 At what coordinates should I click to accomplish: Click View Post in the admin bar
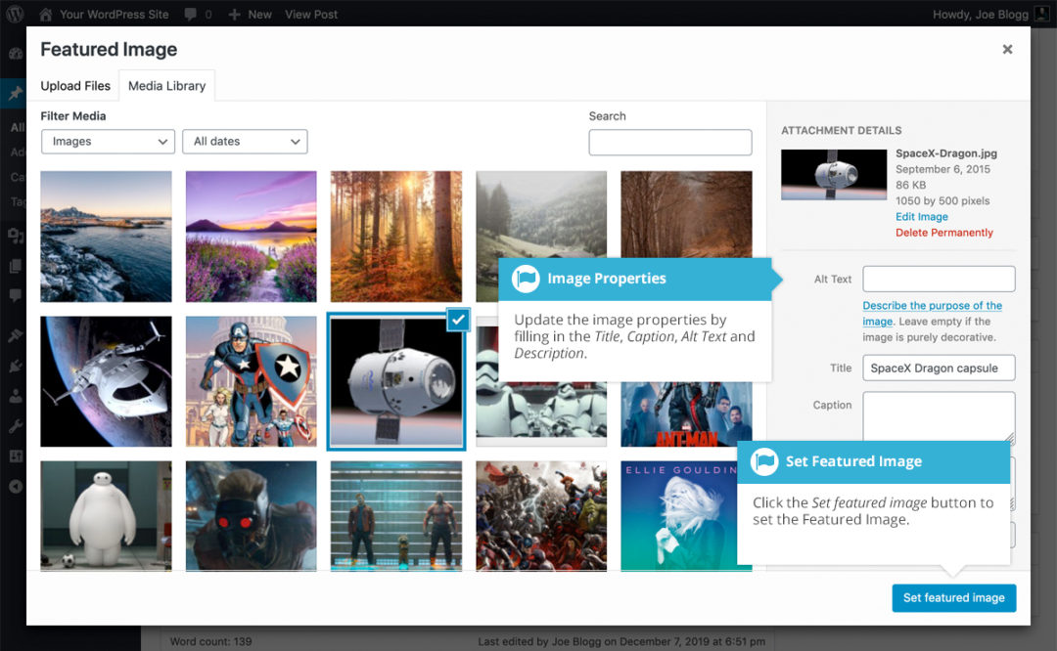pyautogui.click(x=310, y=14)
